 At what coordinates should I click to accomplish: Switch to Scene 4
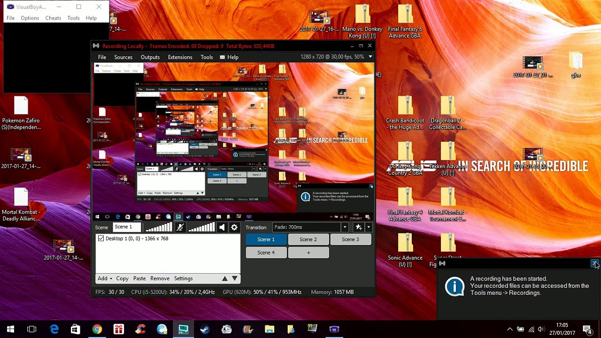[x=266, y=253]
